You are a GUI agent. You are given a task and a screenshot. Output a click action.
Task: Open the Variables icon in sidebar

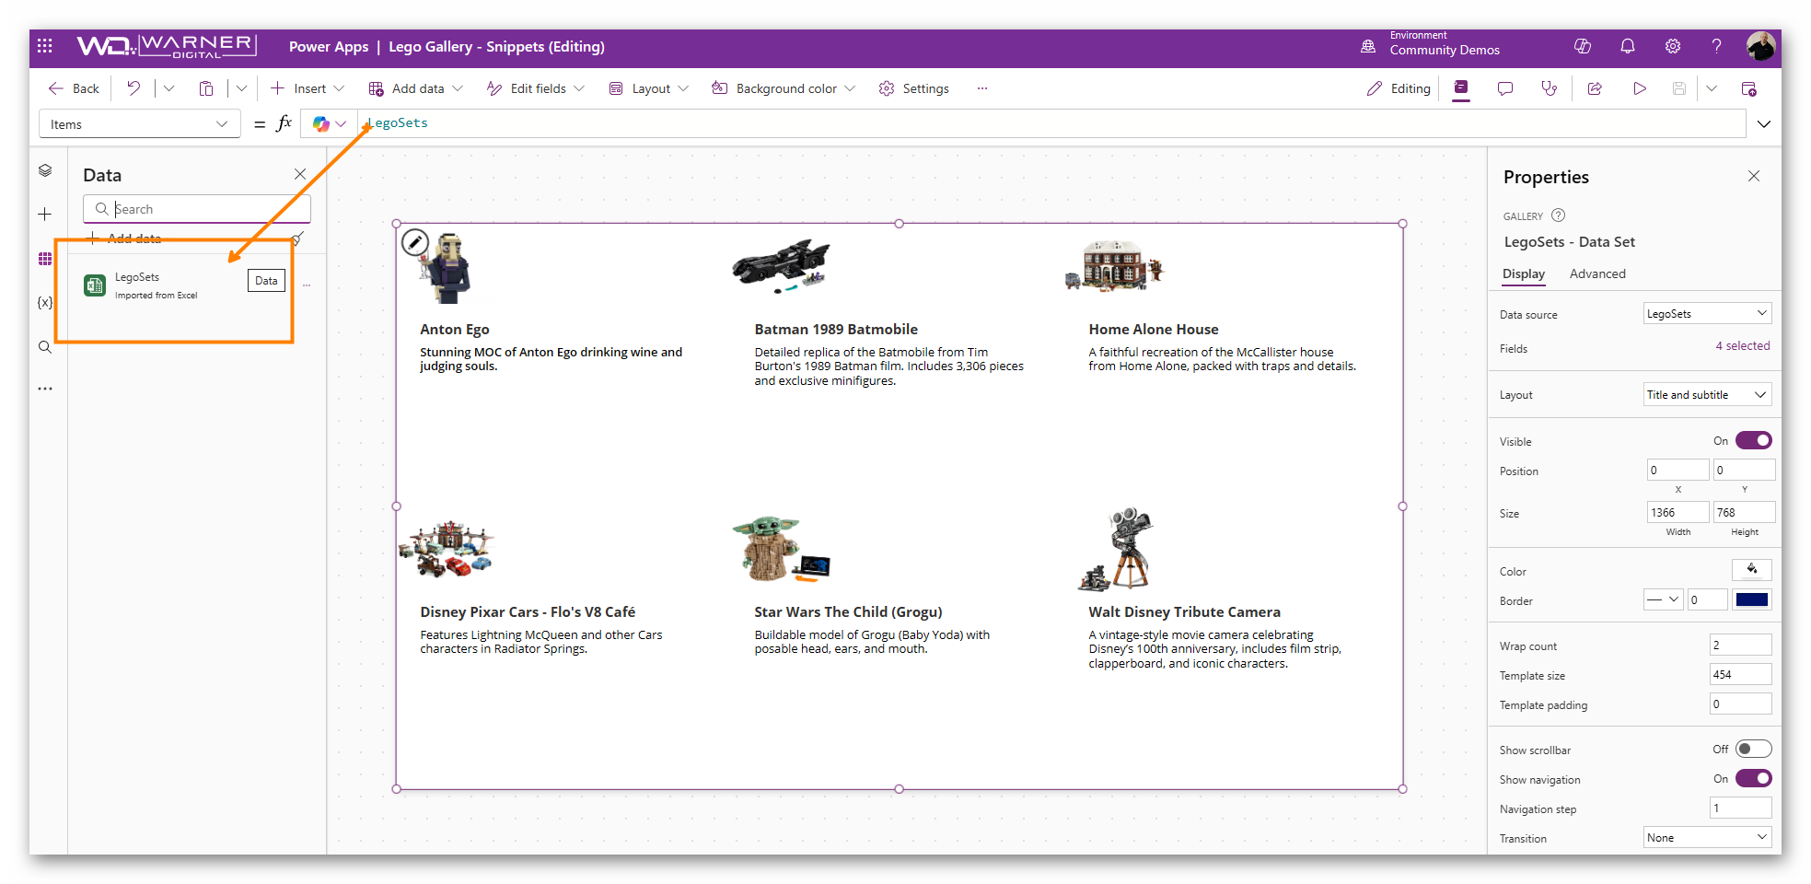pyautogui.click(x=45, y=302)
